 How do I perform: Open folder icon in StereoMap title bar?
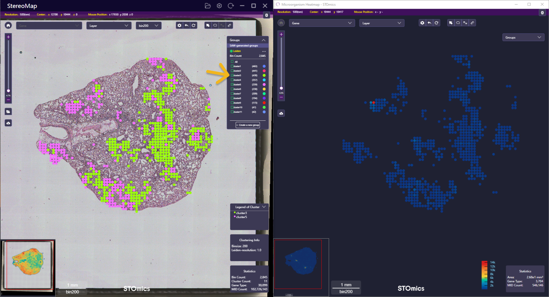(208, 6)
